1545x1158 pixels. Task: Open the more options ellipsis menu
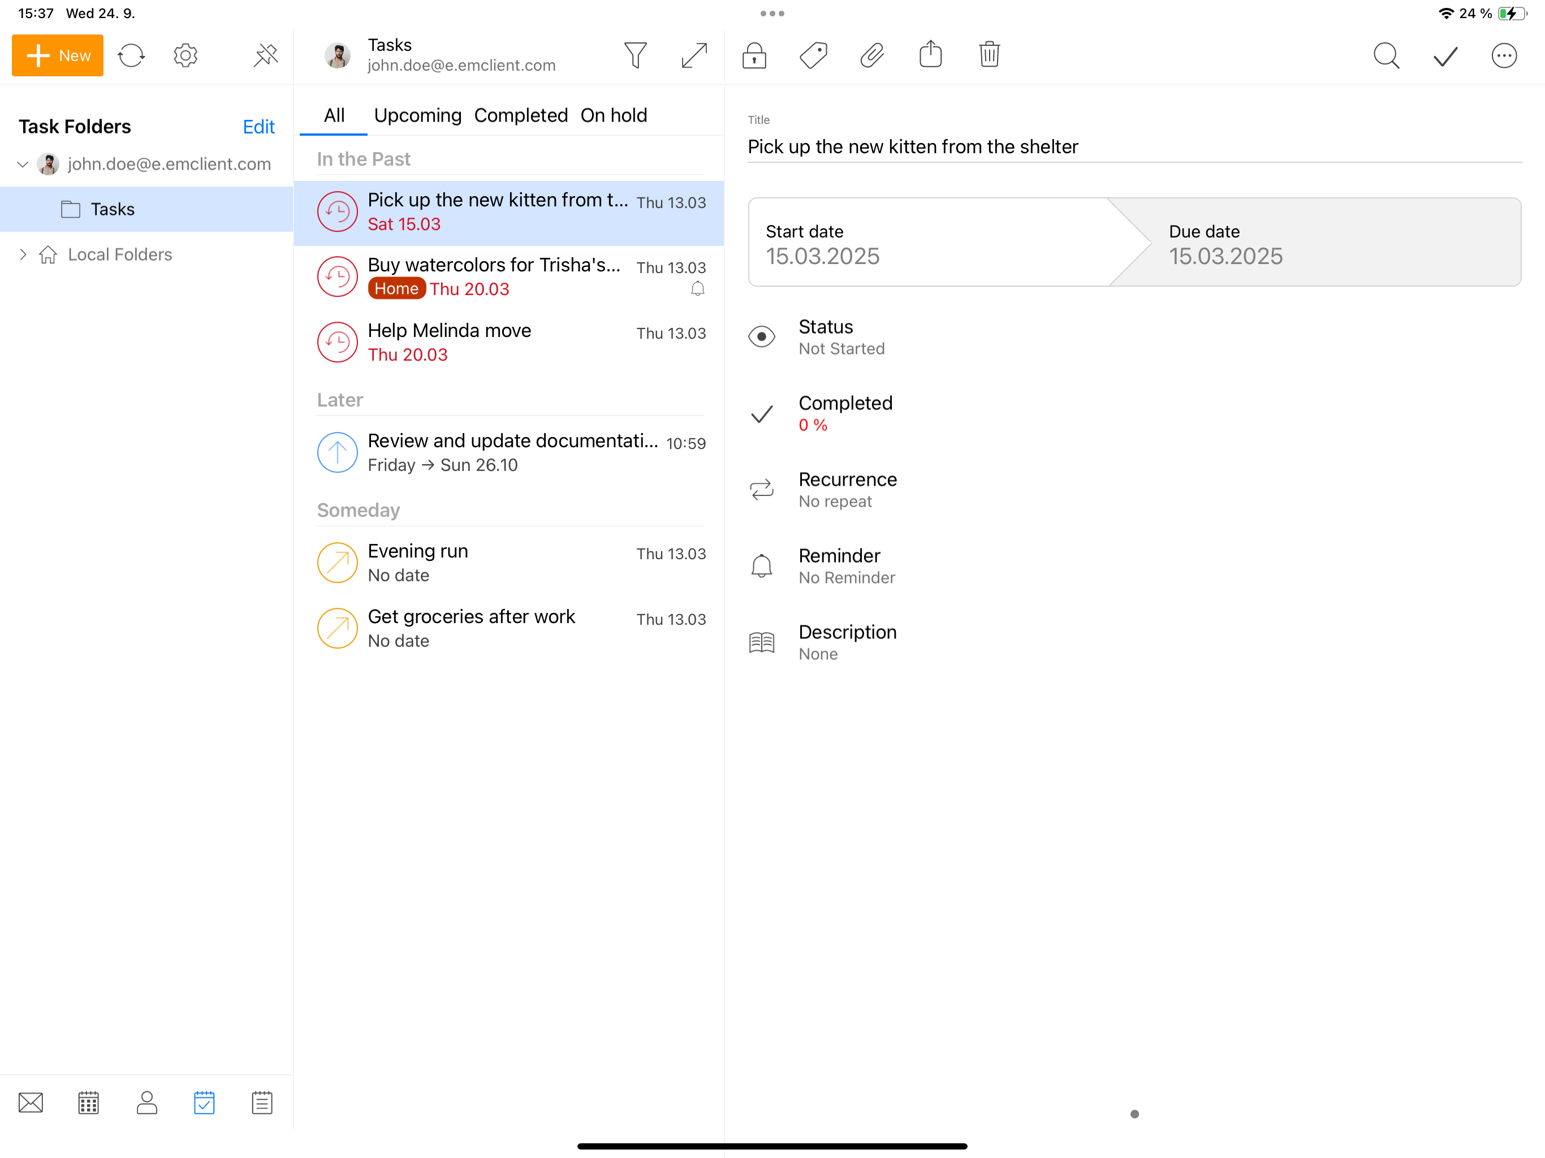[1503, 55]
